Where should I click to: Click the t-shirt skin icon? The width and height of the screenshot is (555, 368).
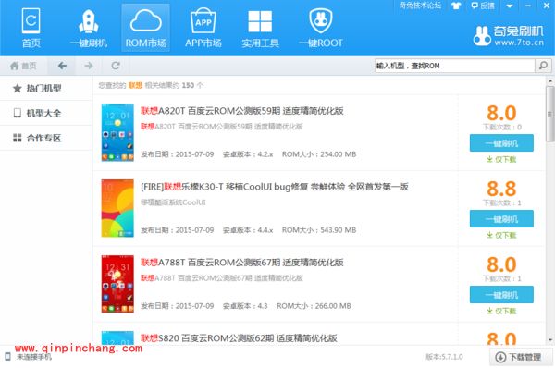(x=456, y=6)
